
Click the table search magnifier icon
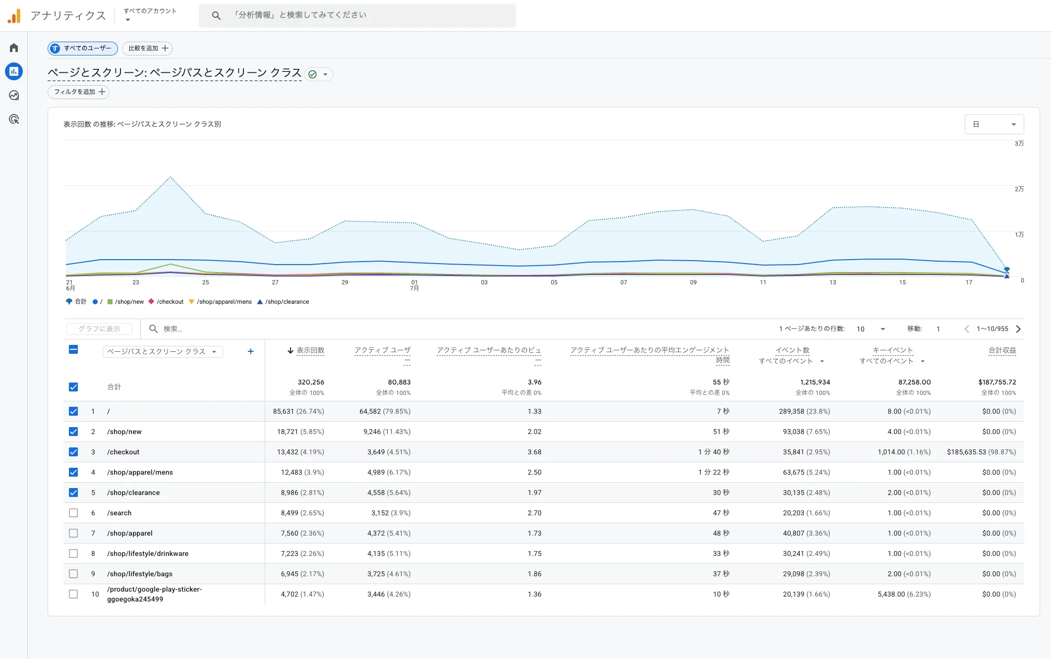coord(153,329)
